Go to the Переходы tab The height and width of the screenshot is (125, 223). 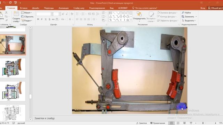pyautogui.click(x=49, y=8)
